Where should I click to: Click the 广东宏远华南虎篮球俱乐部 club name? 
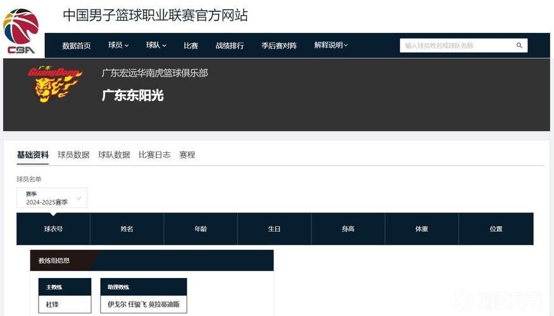coord(154,73)
